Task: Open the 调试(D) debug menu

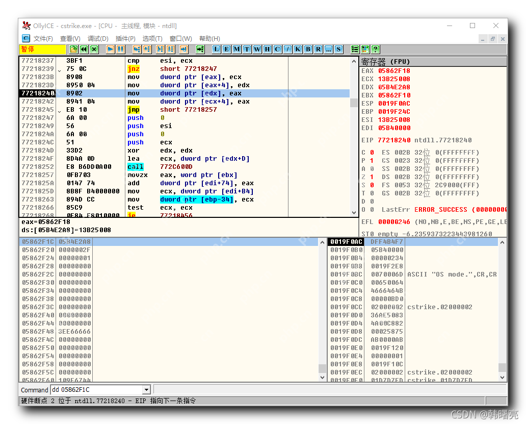Action: click(x=98, y=39)
